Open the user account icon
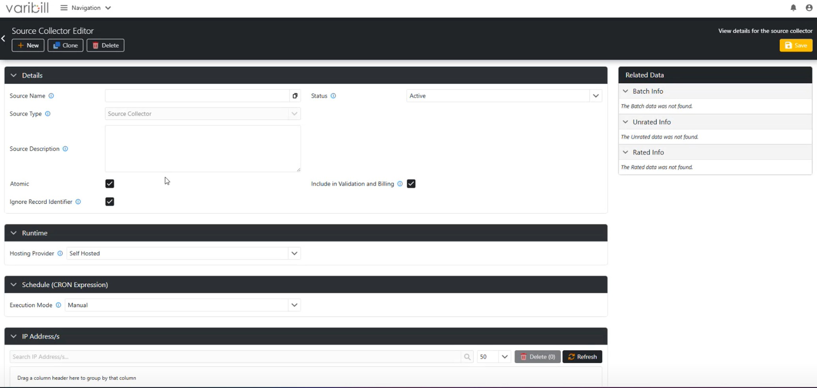This screenshot has height=388, width=817. pos(809,7)
